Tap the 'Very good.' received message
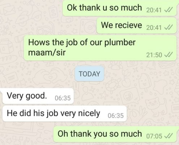This screenshot has height=145, width=179. pos(38,96)
